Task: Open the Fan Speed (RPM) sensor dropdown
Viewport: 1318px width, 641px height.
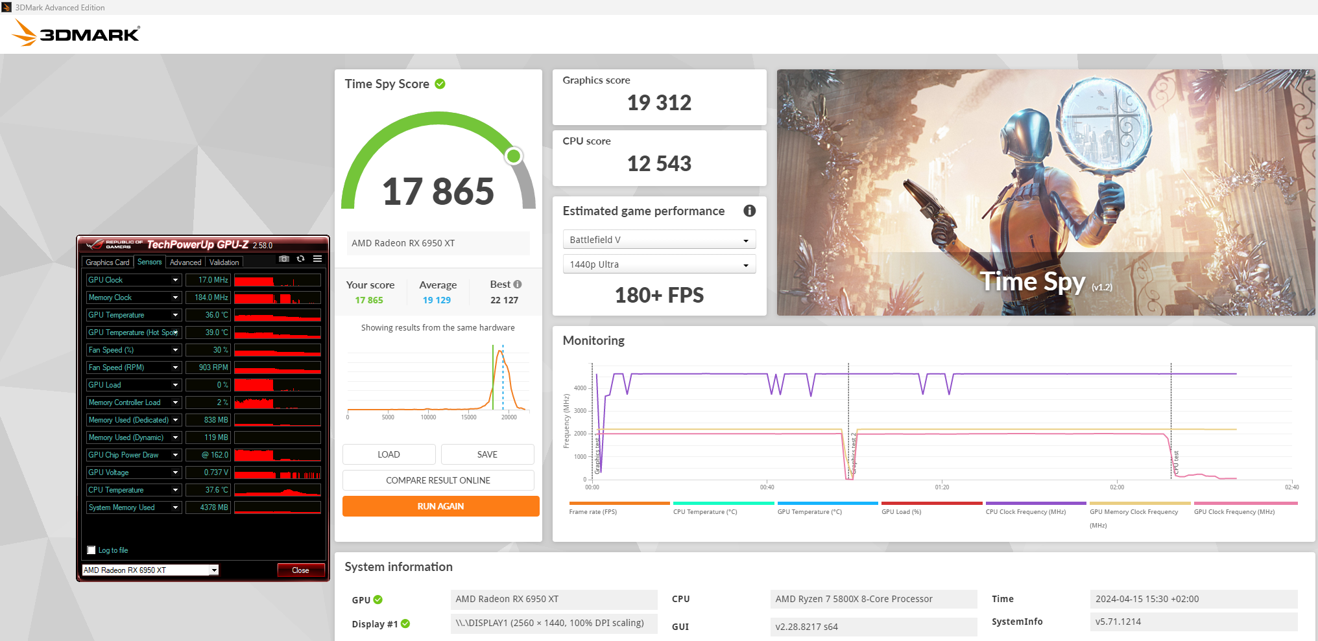Action: coord(175,367)
